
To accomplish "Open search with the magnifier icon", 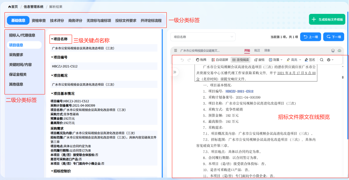I will click(x=322, y=60).
